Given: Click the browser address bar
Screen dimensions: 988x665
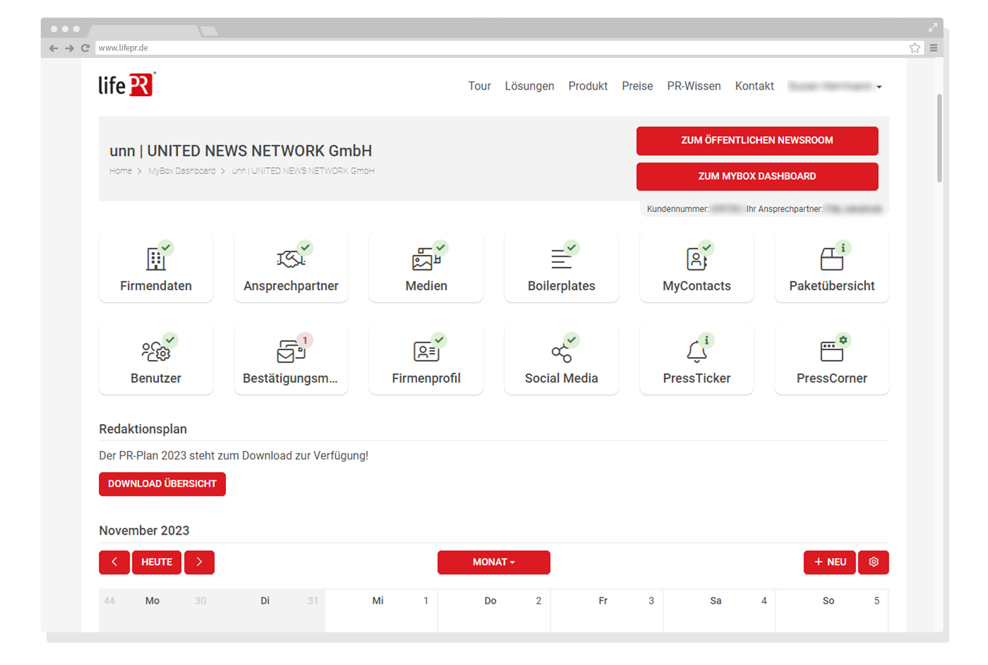Looking at the screenshot, I should [x=501, y=48].
